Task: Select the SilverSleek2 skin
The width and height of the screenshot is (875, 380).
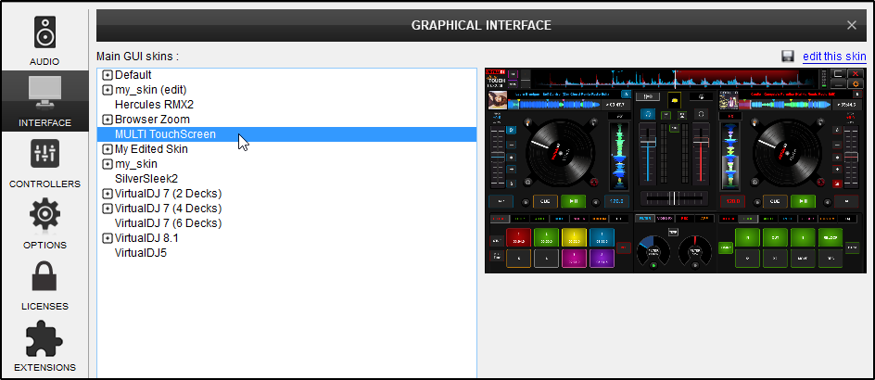Action: pyautogui.click(x=146, y=179)
